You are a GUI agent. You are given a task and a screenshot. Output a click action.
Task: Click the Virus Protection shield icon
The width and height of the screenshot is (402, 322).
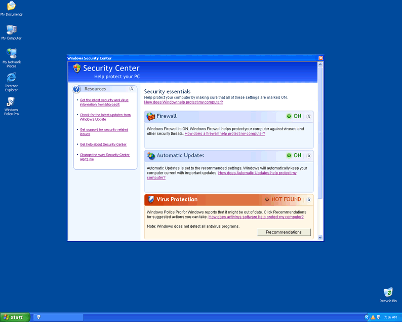pos(151,199)
